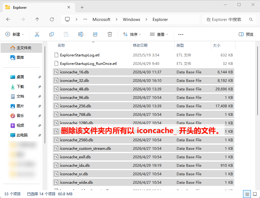260x198 pixels.
Task: Click Explorer in the address path
Action: [x=160, y=19]
